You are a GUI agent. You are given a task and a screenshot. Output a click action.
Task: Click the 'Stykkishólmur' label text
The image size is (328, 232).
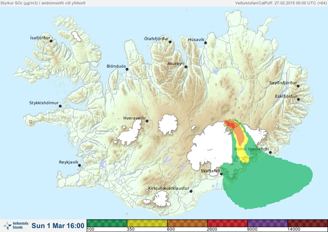pos(44,103)
